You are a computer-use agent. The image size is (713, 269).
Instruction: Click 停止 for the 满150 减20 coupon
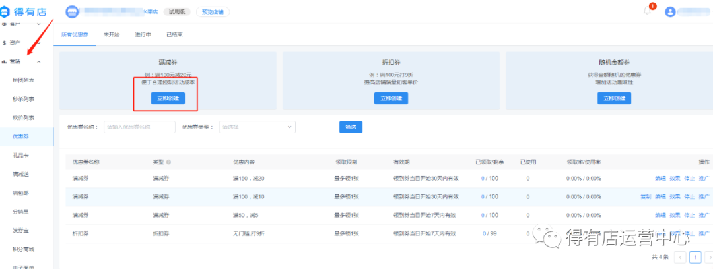click(x=689, y=178)
